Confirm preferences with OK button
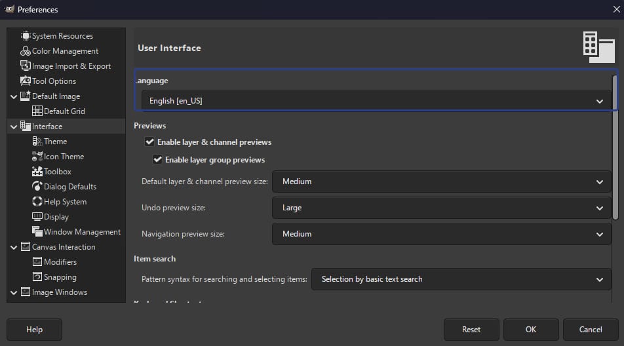Screen dimensions: 624x346 coord(531,330)
